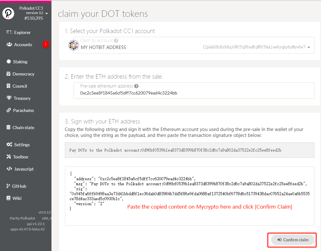
Task: Click help icon beside Pre-sale ethereum address
Action: tap(136, 86)
